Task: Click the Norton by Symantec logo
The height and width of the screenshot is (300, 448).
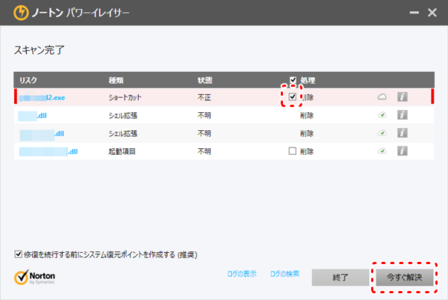Action: [x=34, y=277]
